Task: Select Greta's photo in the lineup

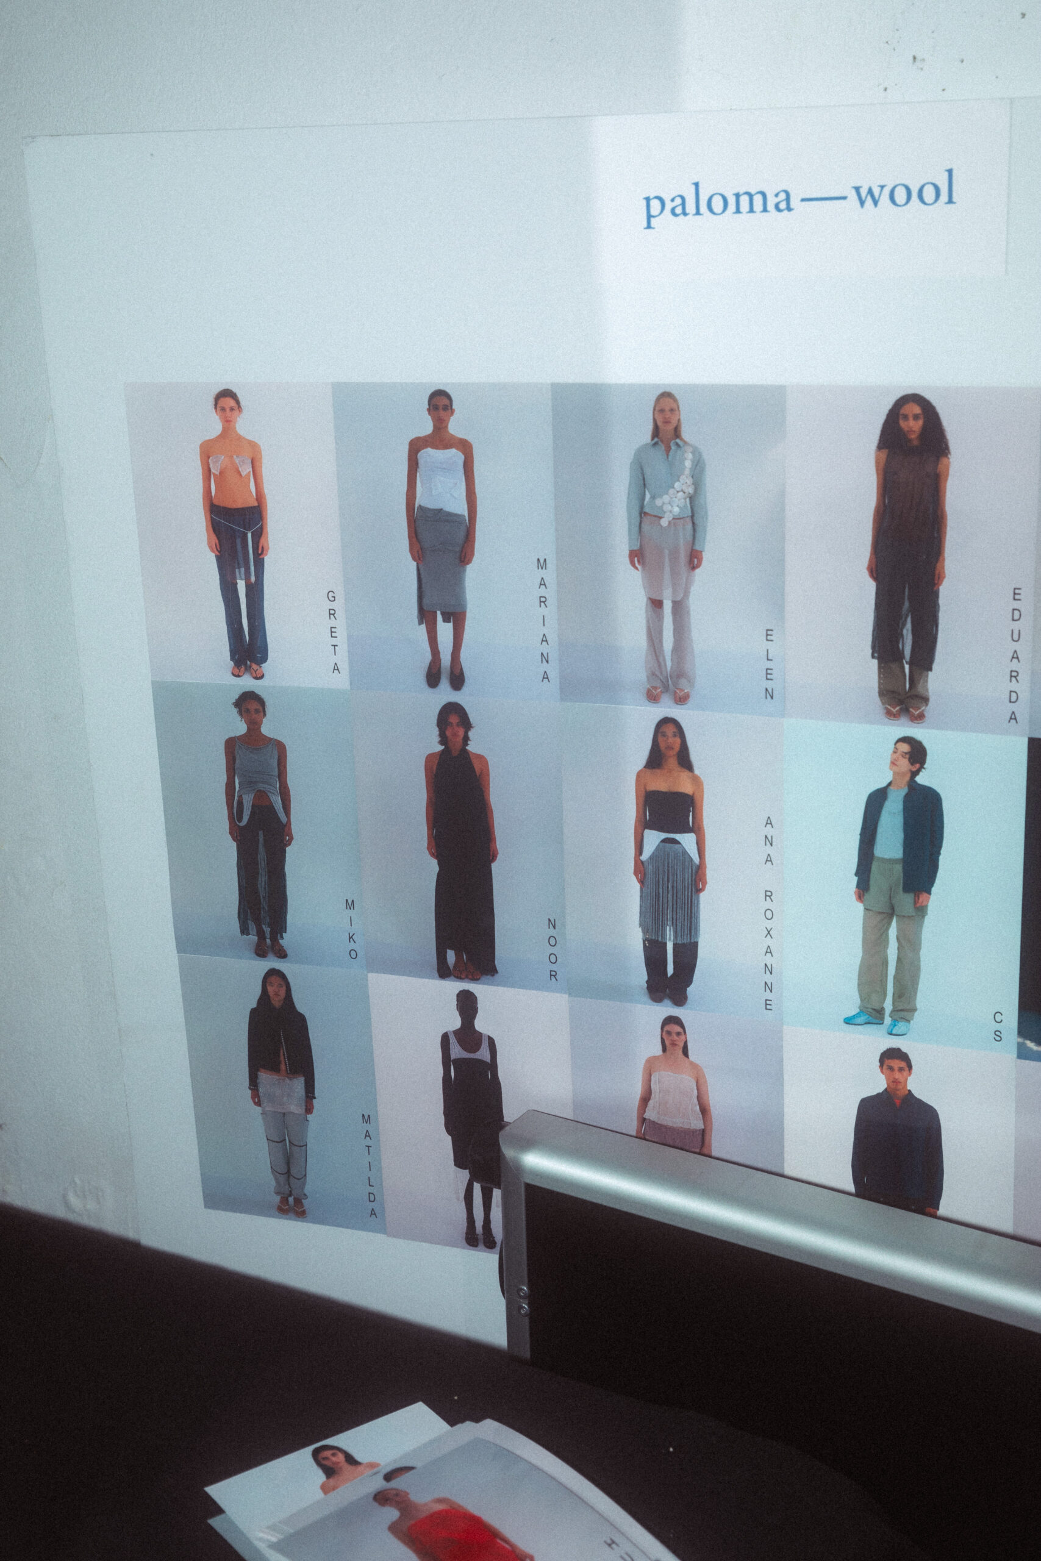Action: point(238,534)
